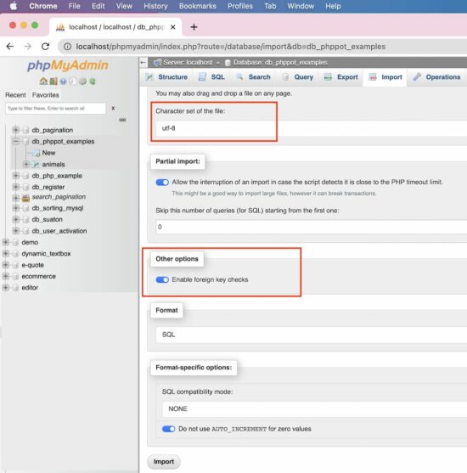Open the Profiles menu in menu bar
This screenshot has width=467, height=473.
(x=240, y=6)
